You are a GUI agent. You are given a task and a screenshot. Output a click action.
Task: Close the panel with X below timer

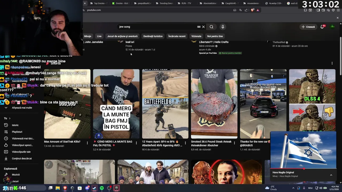click(337, 18)
